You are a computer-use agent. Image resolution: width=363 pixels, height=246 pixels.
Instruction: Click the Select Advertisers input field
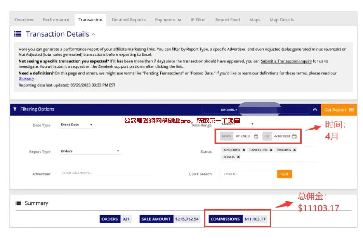109,173
